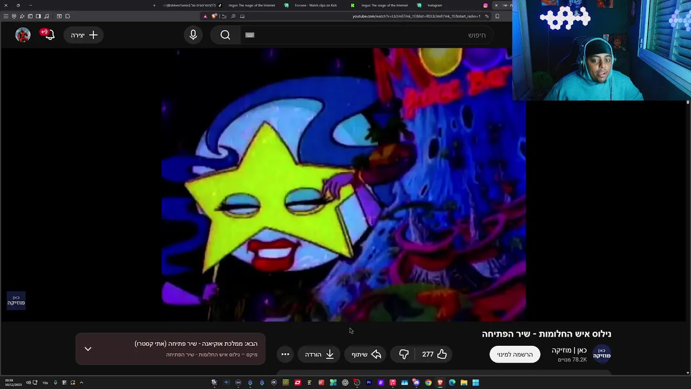691x389 pixels.
Task: Expand the playlist panel chevron
Action: [x=88, y=349]
